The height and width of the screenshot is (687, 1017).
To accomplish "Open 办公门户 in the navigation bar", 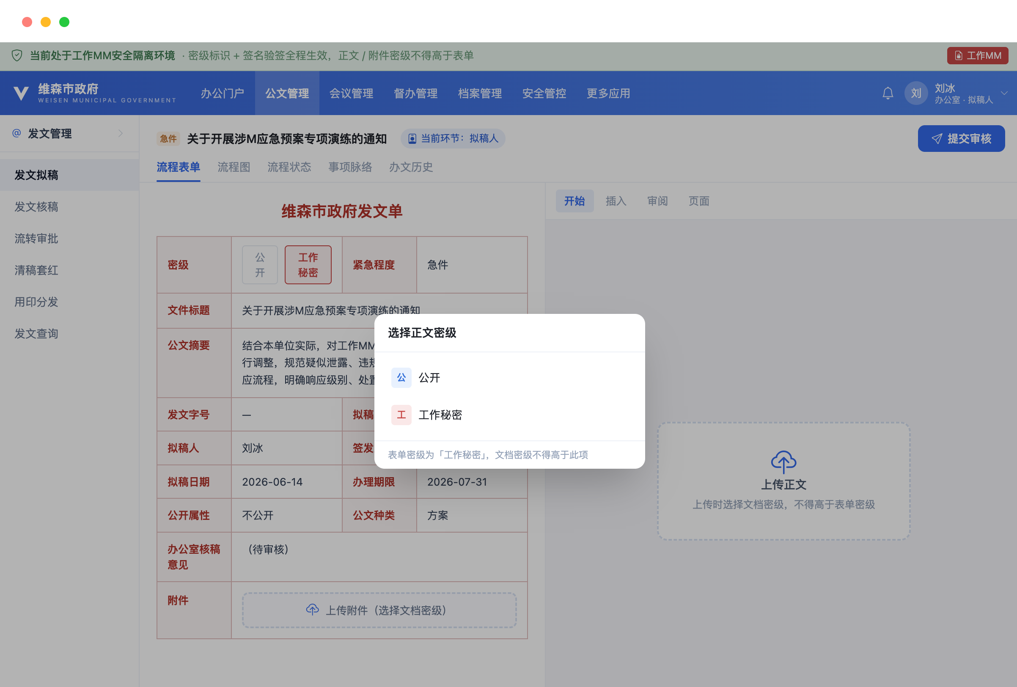I will [x=222, y=93].
